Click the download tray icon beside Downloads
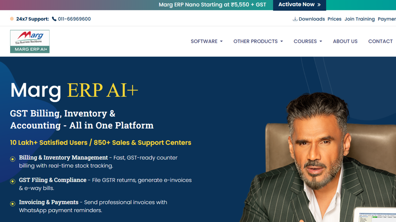Image resolution: width=396 pixels, height=222 pixels. pyautogui.click(x=295, y=19)
